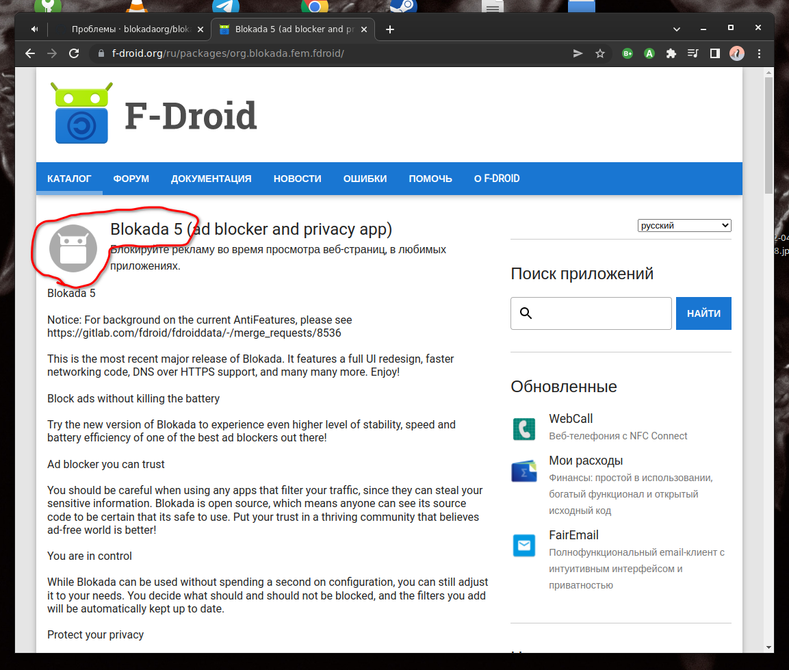
Task: Click the НАЙТИ search button
Action: (x=703, y=313)
